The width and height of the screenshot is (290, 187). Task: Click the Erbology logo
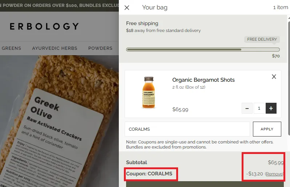pyautogui.click(x=44, y=26)
